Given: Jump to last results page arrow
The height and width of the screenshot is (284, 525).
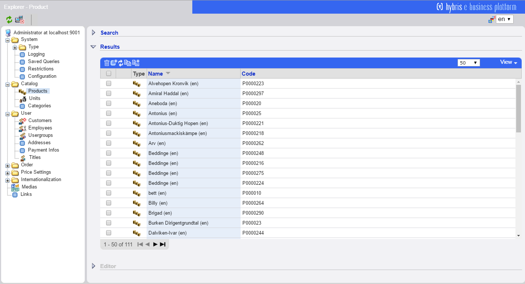Looking at the screenshot, I should (x=162, y=244).
